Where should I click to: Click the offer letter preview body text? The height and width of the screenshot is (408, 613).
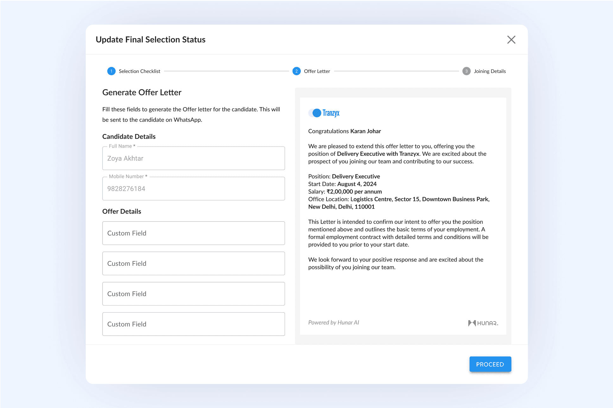pyautogui.click(x=398, y=233)
